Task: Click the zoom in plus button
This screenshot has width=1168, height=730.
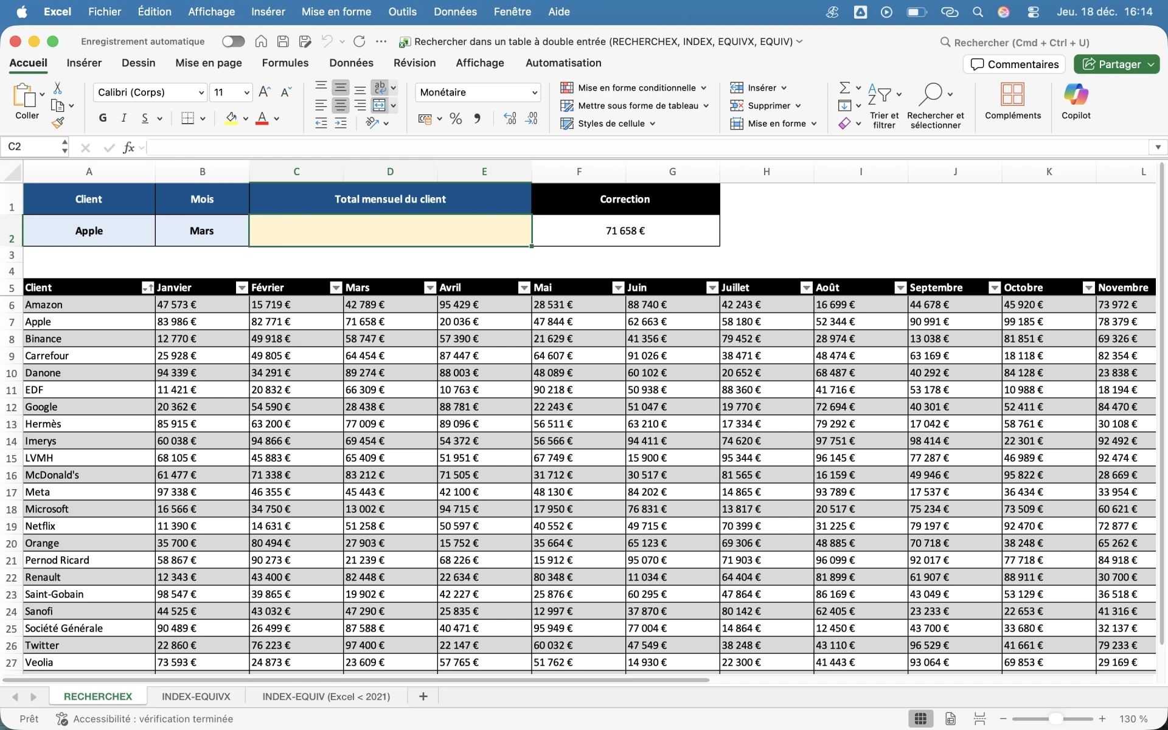Action: (1102, 719)
